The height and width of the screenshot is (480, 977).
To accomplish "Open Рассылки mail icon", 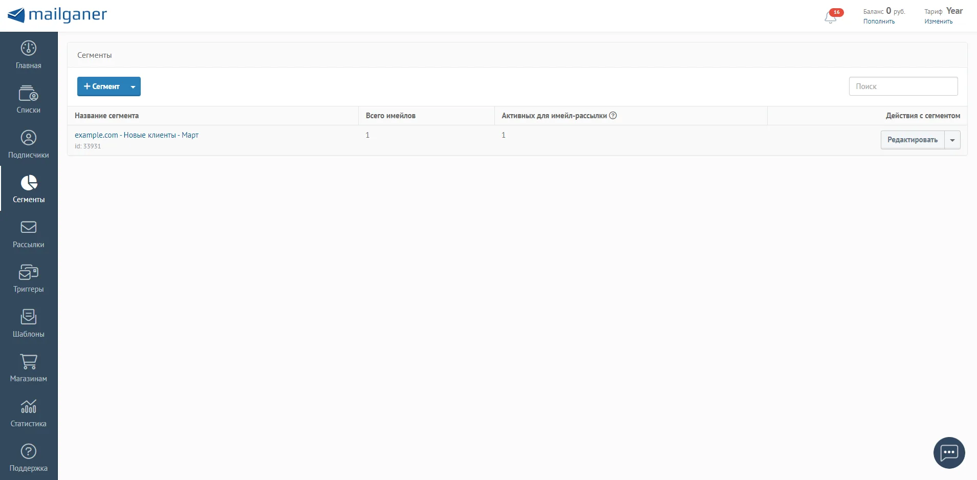I will coord(29,227).
